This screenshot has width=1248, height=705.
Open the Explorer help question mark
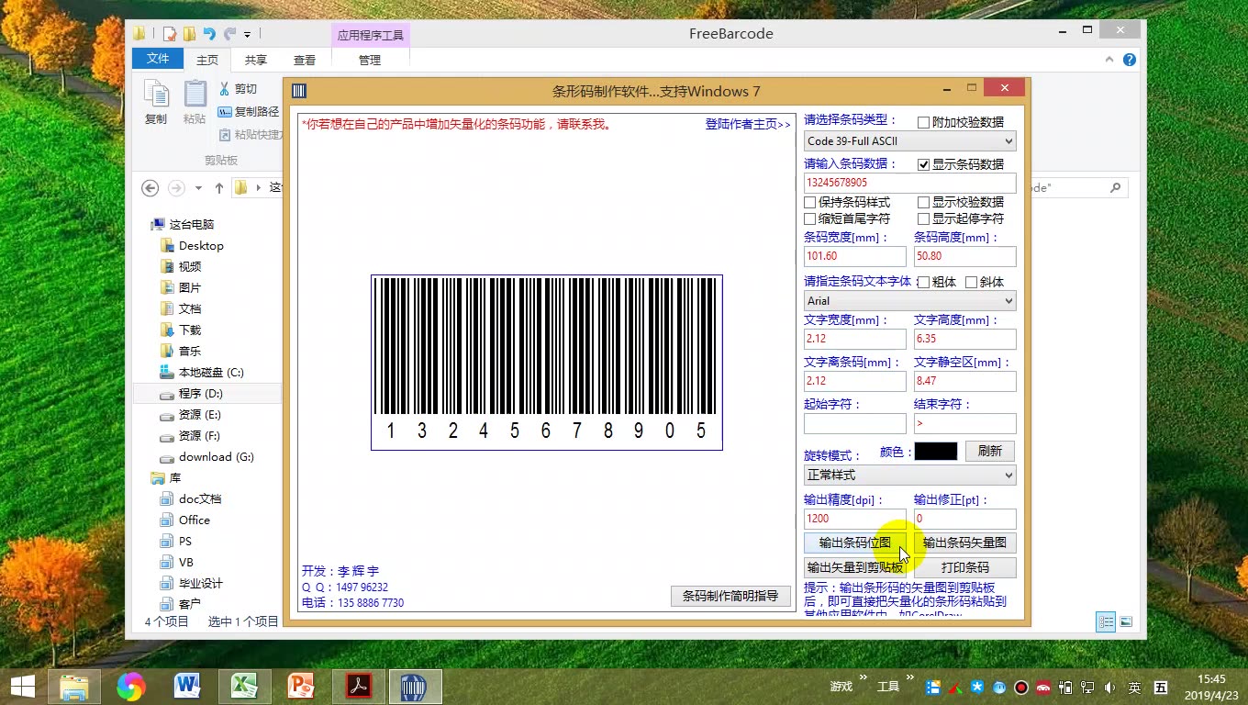(1130, 60)
